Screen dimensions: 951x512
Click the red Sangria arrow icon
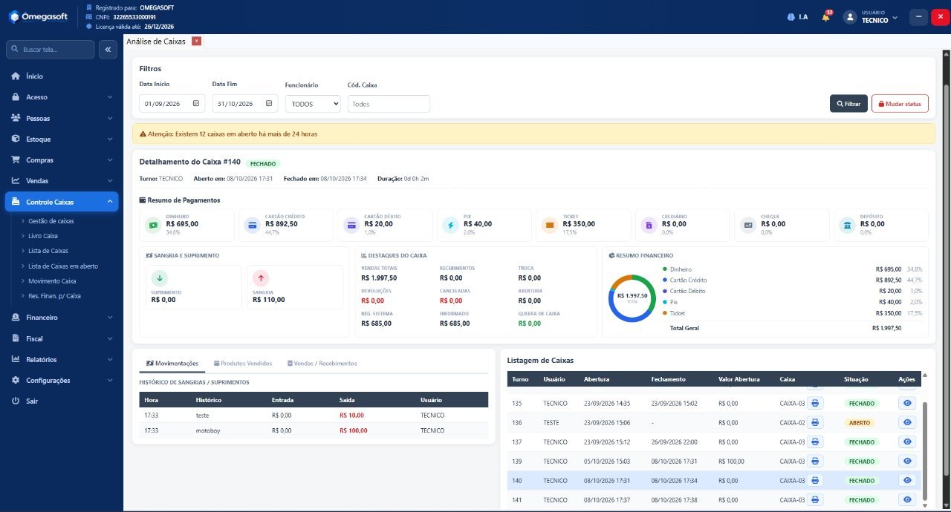tap(261, 278)
